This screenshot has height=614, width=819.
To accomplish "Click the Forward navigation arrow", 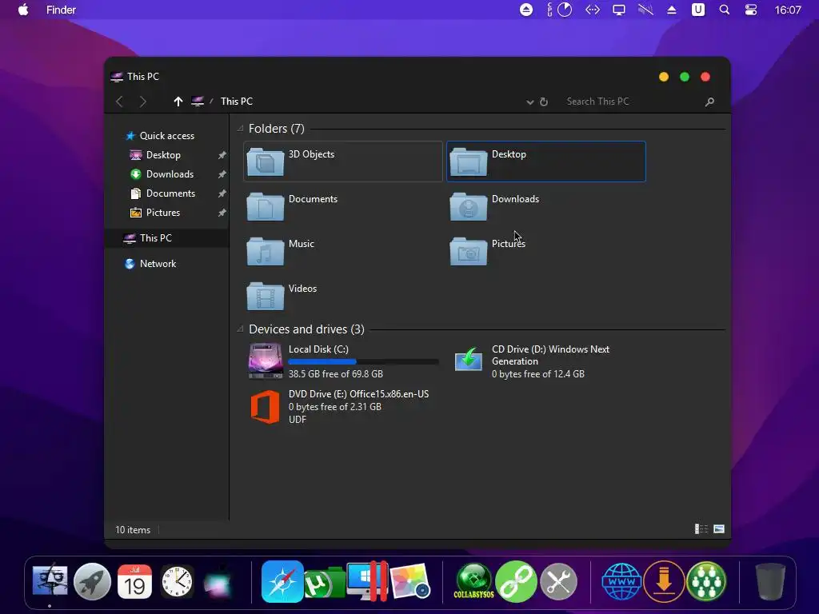I will tap(142, 102).
